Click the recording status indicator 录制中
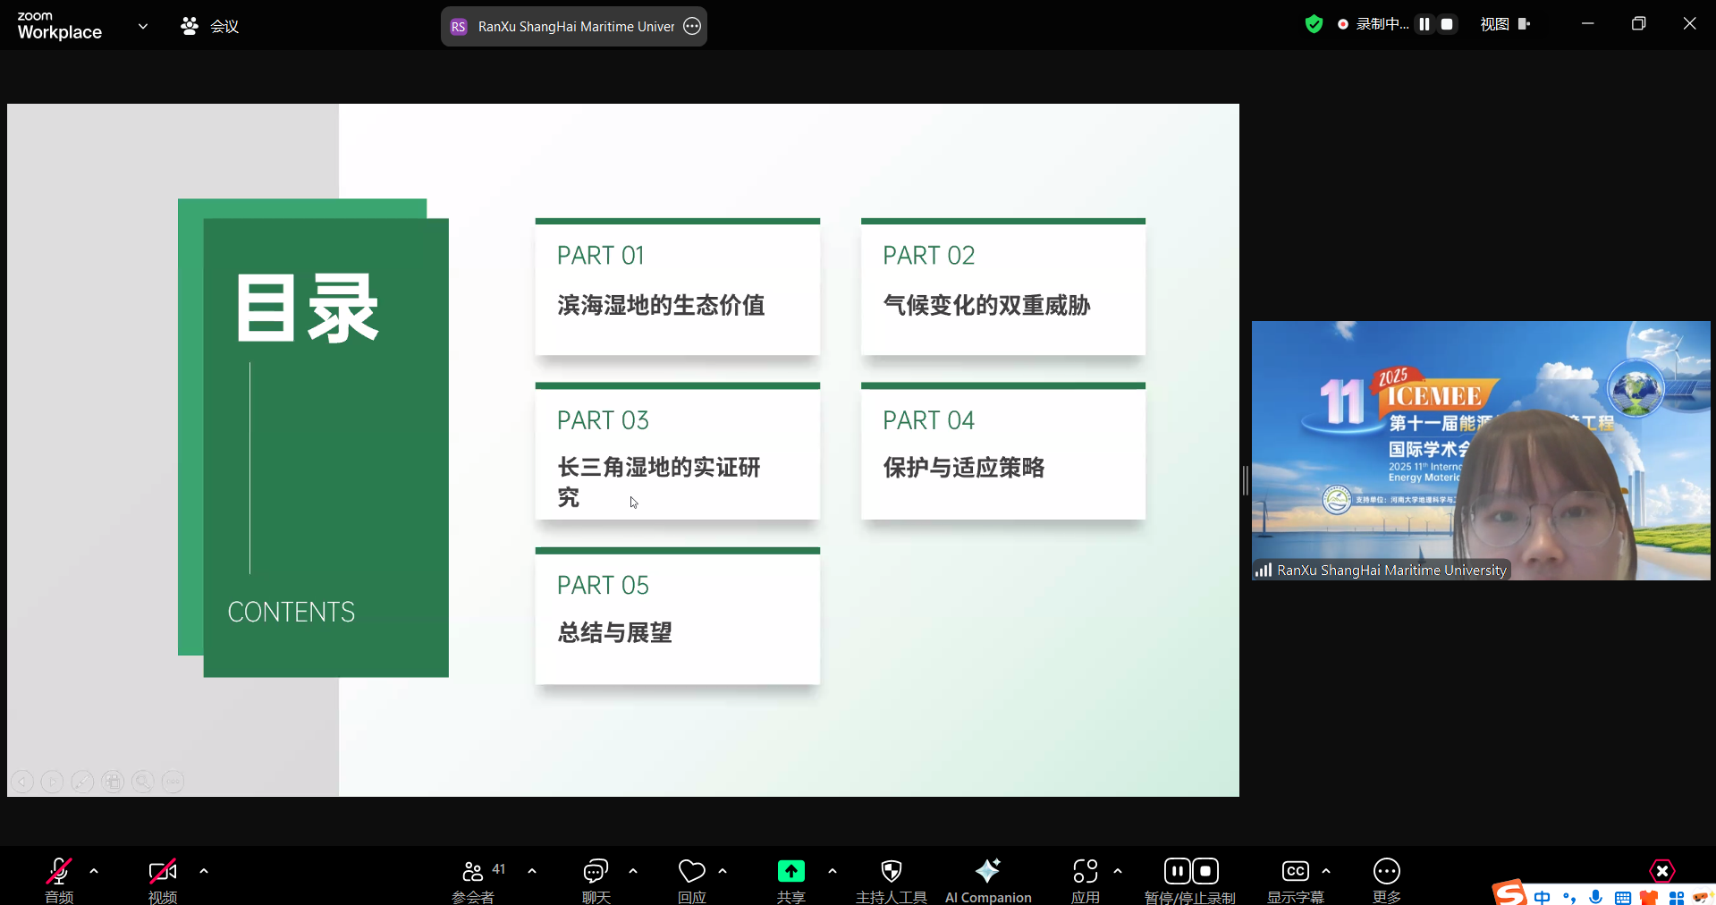This screenshot has width=1716, height=905. (x=1374, y=24)
